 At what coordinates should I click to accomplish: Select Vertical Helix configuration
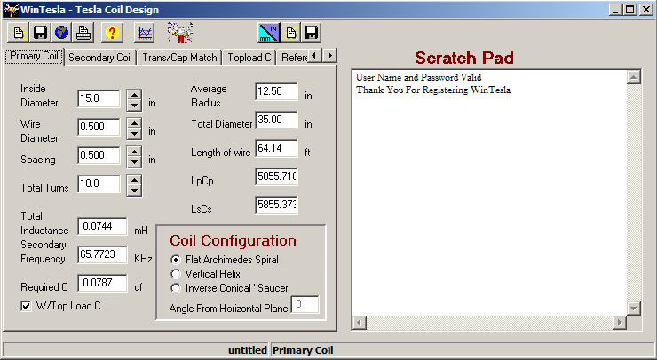176,274
